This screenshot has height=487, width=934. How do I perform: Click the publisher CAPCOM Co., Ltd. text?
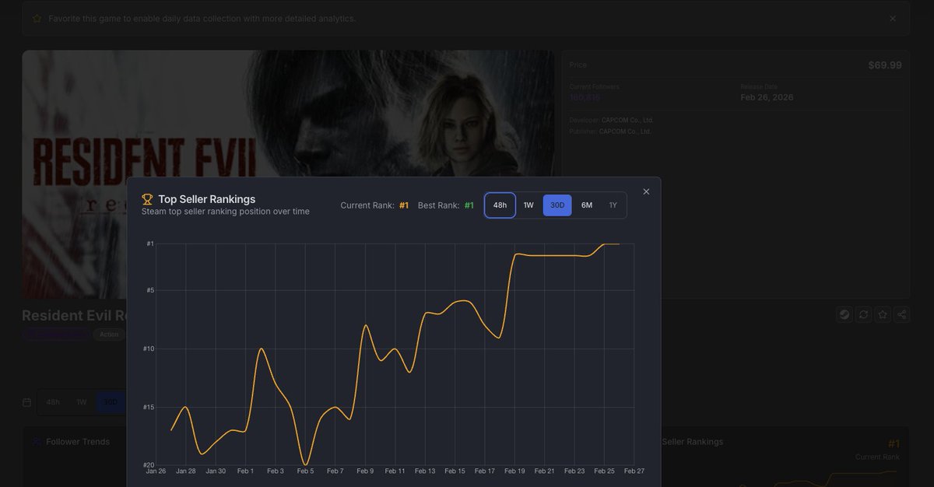coord(625,131)
